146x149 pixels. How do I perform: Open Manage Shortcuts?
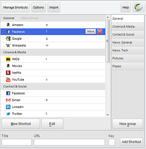pos(15,7)
